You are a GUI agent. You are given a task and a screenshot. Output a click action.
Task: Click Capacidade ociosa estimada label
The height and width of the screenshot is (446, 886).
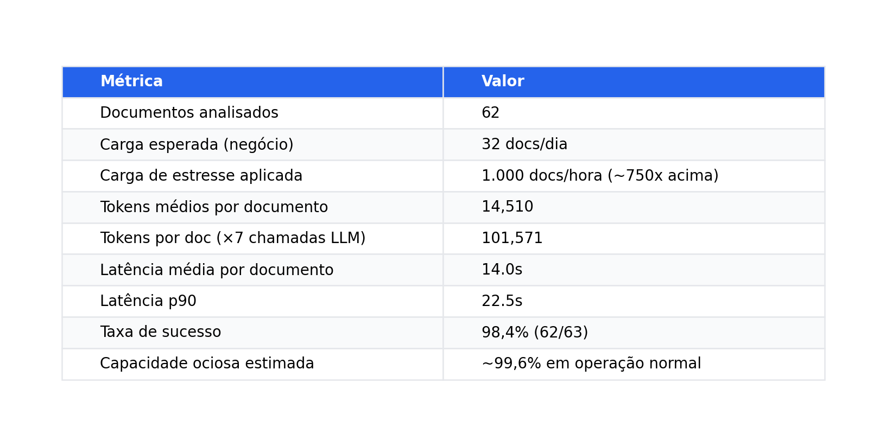(207, 364)
